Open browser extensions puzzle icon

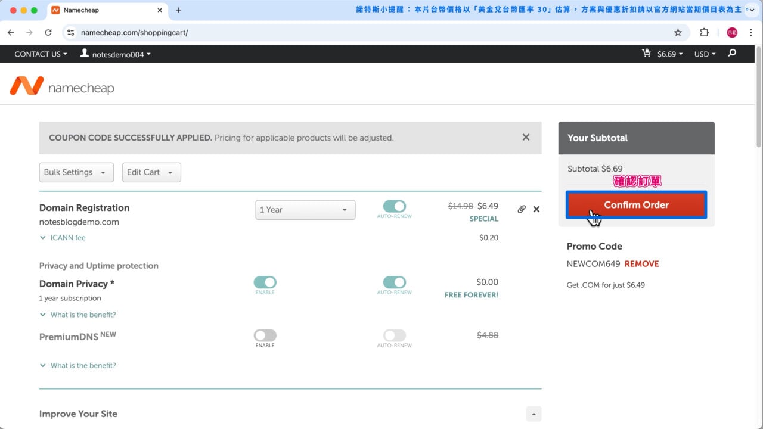704,33
